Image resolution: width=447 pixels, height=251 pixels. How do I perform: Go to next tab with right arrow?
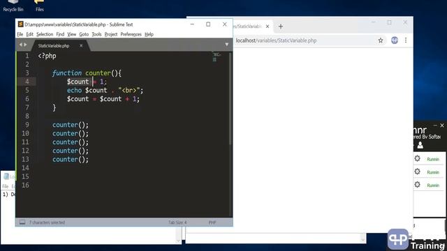pos(25,45)
